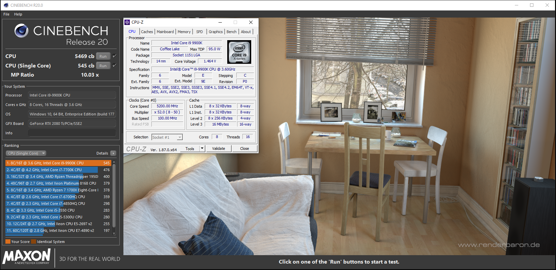This screenshot has width=556, height=270.
Task: Select ranking row 5 AMD Ryzen 7 1700X
Action: click(58, 190)
